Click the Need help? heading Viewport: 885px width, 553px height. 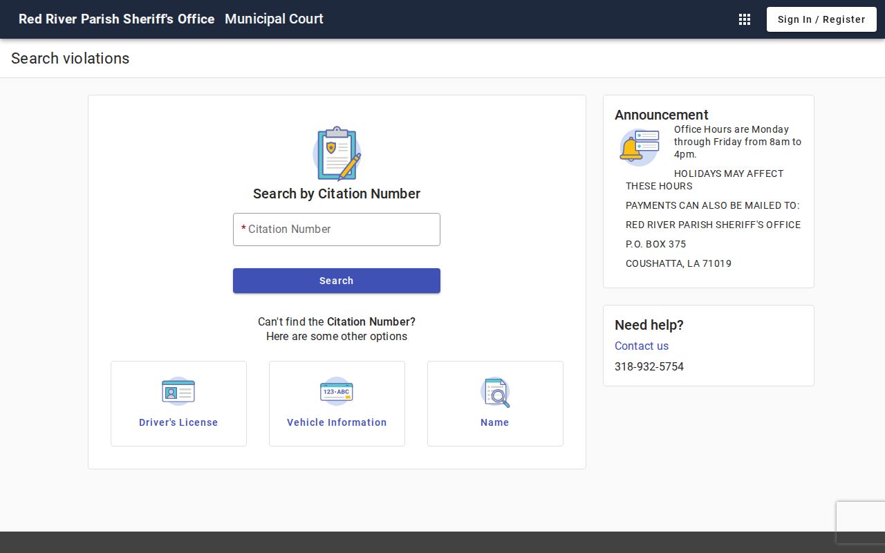[649, 325]
